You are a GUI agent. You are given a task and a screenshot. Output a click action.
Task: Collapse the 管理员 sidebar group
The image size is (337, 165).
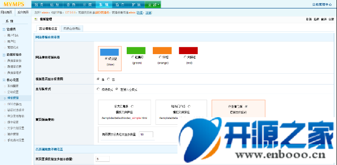(4, 30)
